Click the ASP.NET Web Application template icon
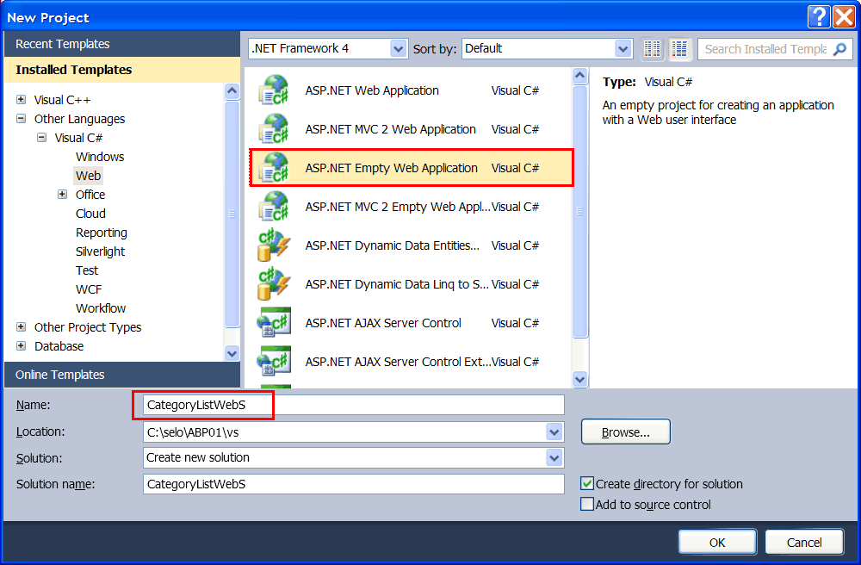The height and width of the screenshot is (565, 861). coord(274,90)
